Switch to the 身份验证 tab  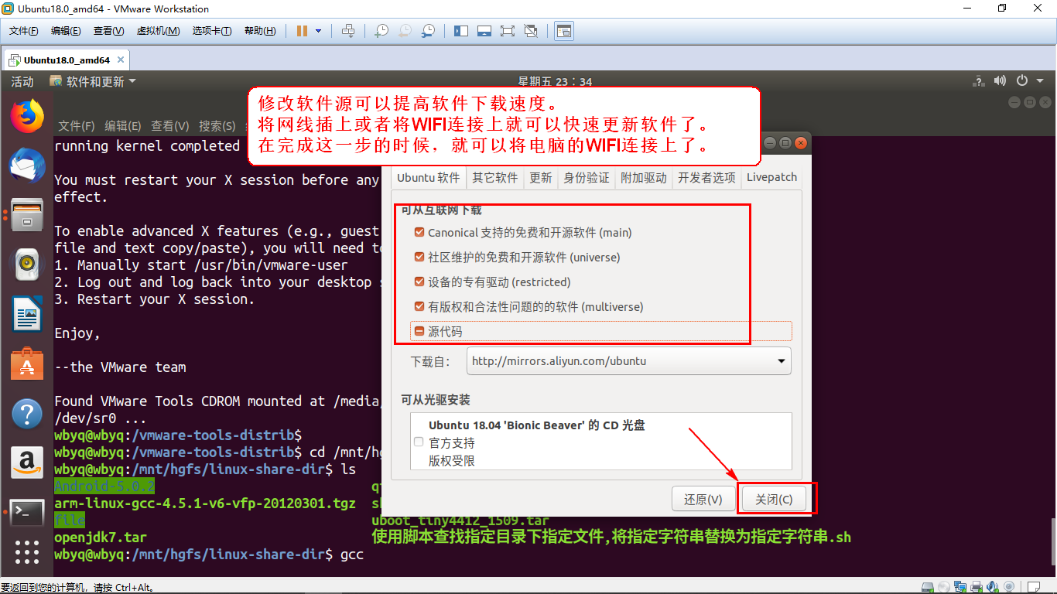pyautogui.click(x=587, y=177)
